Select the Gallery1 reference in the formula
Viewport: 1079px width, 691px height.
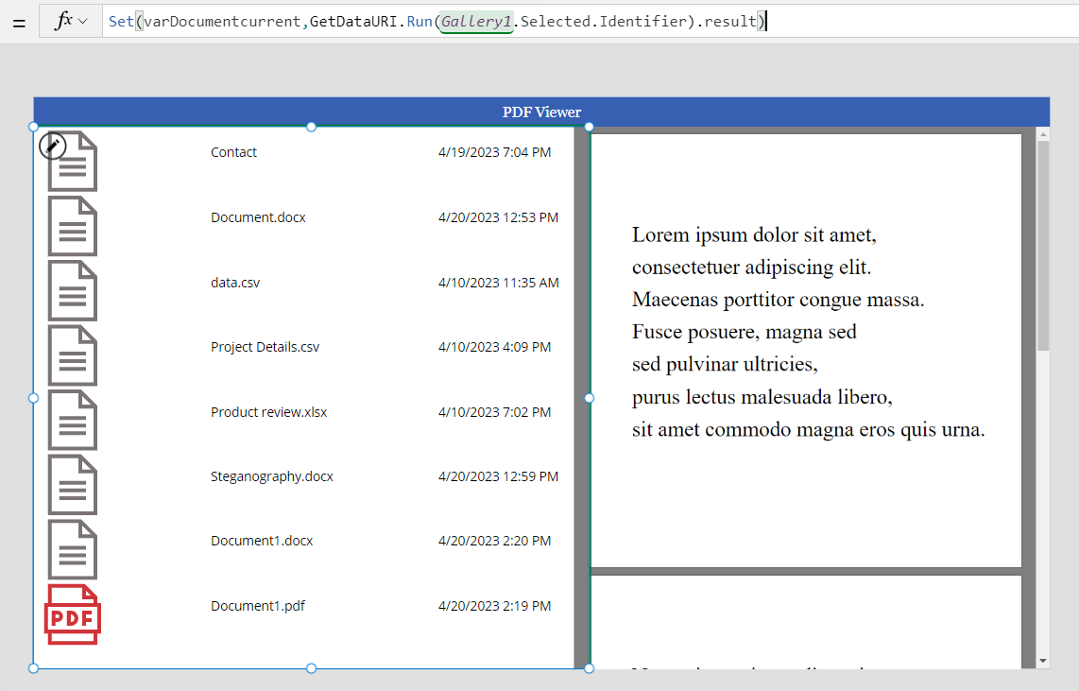(475, 21)
